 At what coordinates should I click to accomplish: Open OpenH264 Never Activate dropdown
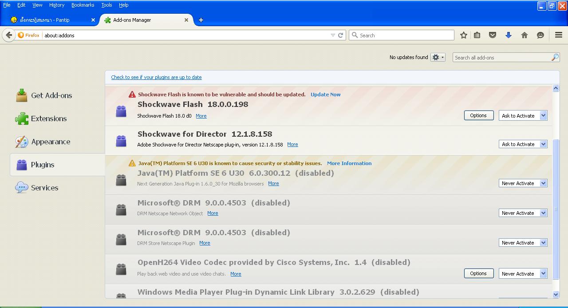(x=523, y=273)
